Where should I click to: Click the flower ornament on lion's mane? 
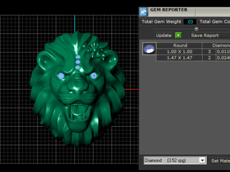[x=94, y=51]
